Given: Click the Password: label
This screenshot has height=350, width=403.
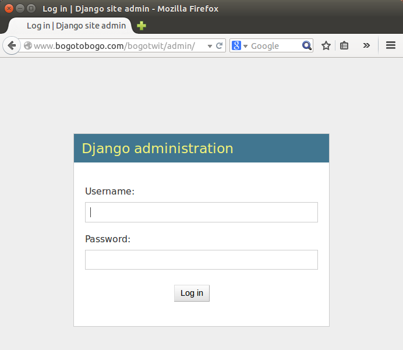Looking at the screenshot, I should [x=108, y=239].
